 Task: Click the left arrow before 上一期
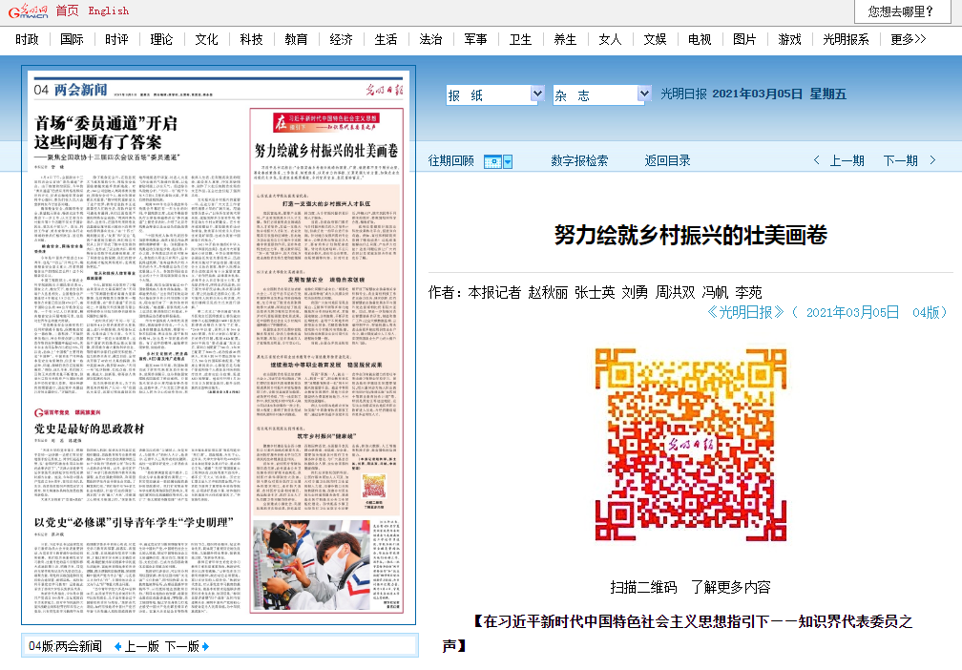click(x=816, y=160)
